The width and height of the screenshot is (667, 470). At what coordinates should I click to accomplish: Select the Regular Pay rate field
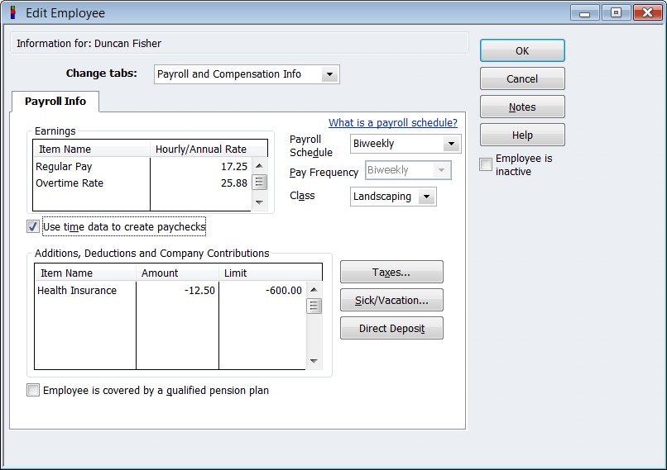(200, 167)
